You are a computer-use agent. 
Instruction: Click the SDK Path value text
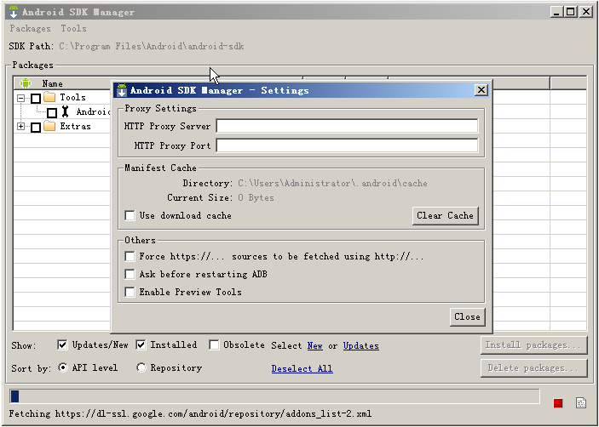152,47
